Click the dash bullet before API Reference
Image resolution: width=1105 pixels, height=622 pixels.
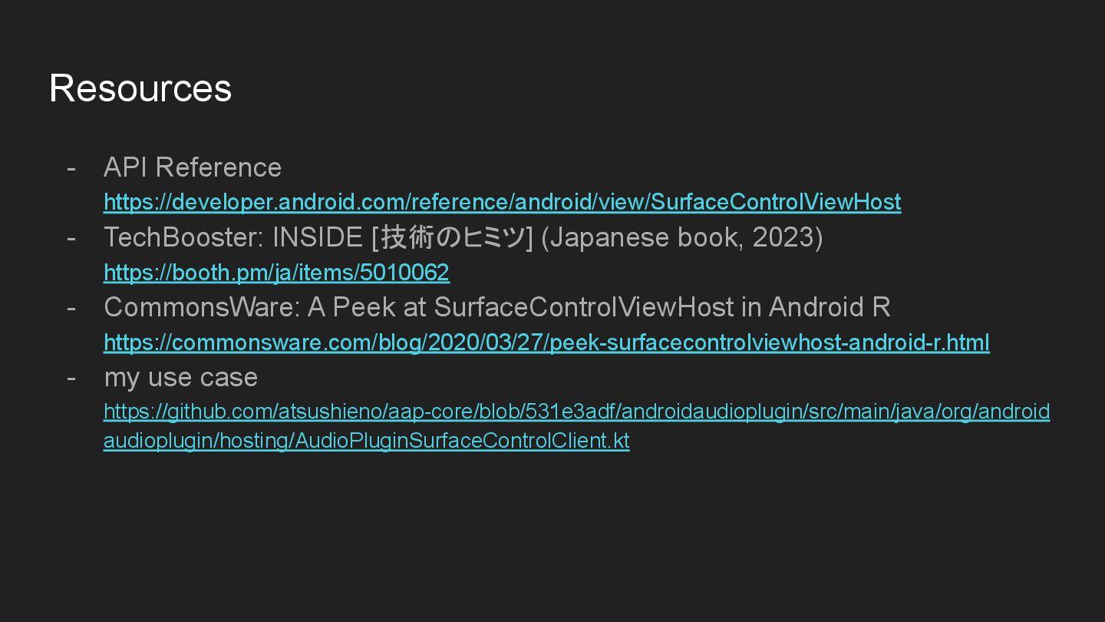click(x=71, y=167)
